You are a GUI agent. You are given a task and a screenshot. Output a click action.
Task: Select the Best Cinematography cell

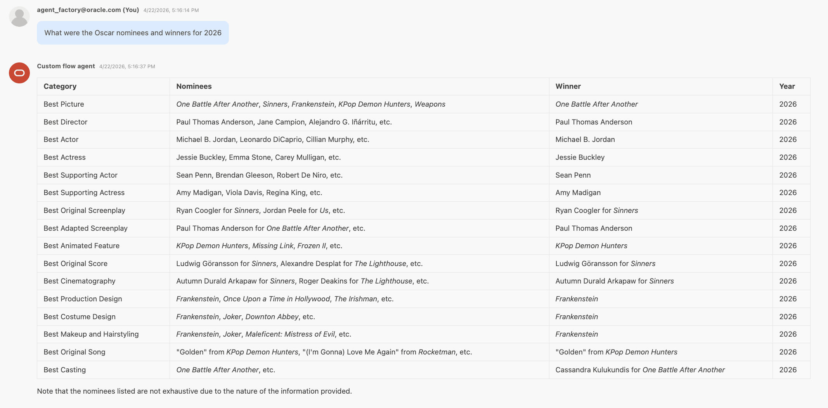pyautogui.click(x=103, y=281)
